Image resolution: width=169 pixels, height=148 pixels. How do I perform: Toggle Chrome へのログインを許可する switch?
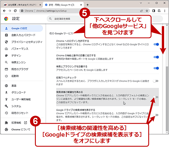click(x=156, y=44)
